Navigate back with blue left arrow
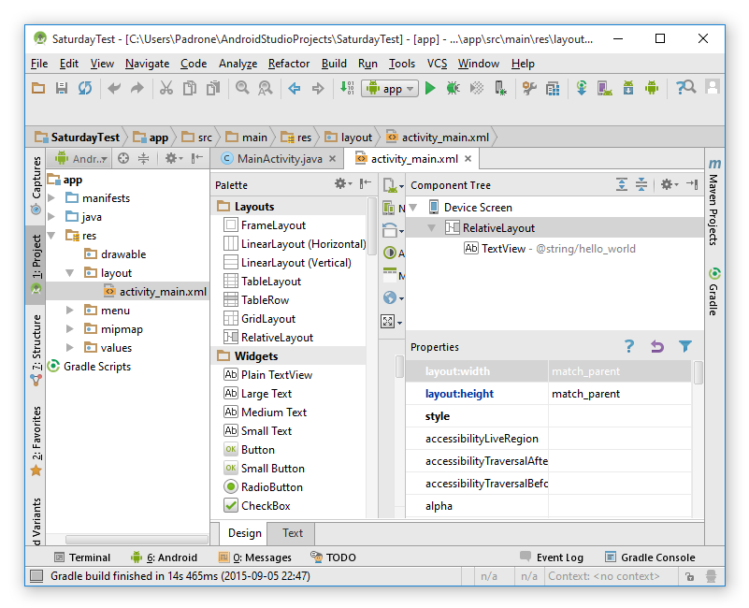Screen dimensions: 749x608 coord(295,88)
